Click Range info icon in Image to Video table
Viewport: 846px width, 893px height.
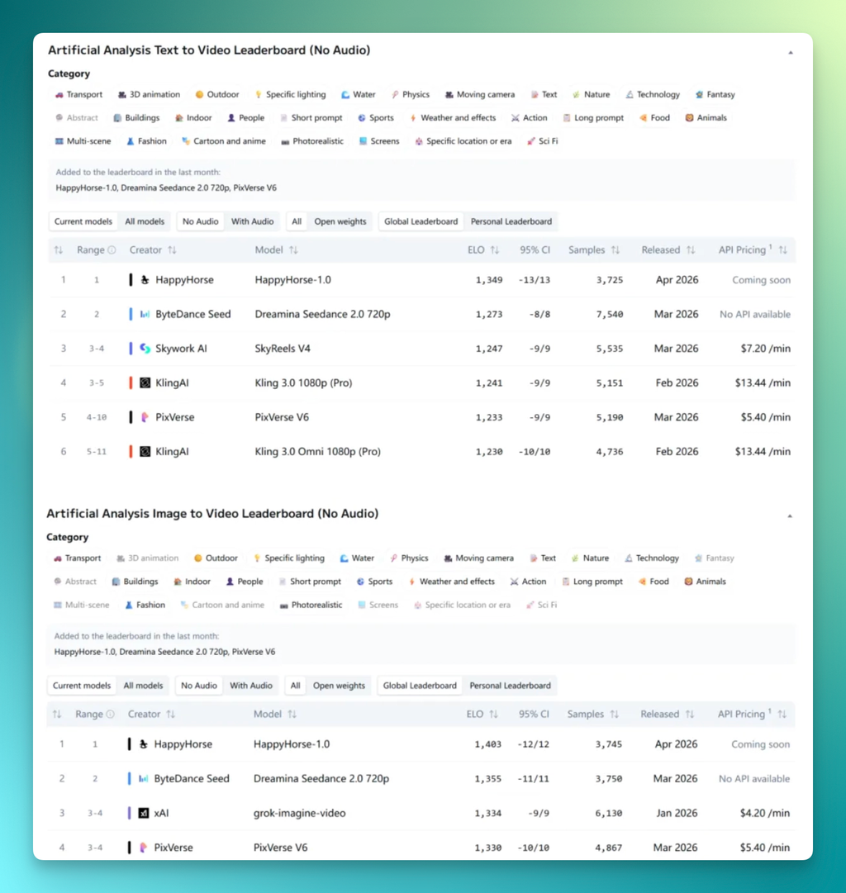pyautogui.click(x=111, y=715)
